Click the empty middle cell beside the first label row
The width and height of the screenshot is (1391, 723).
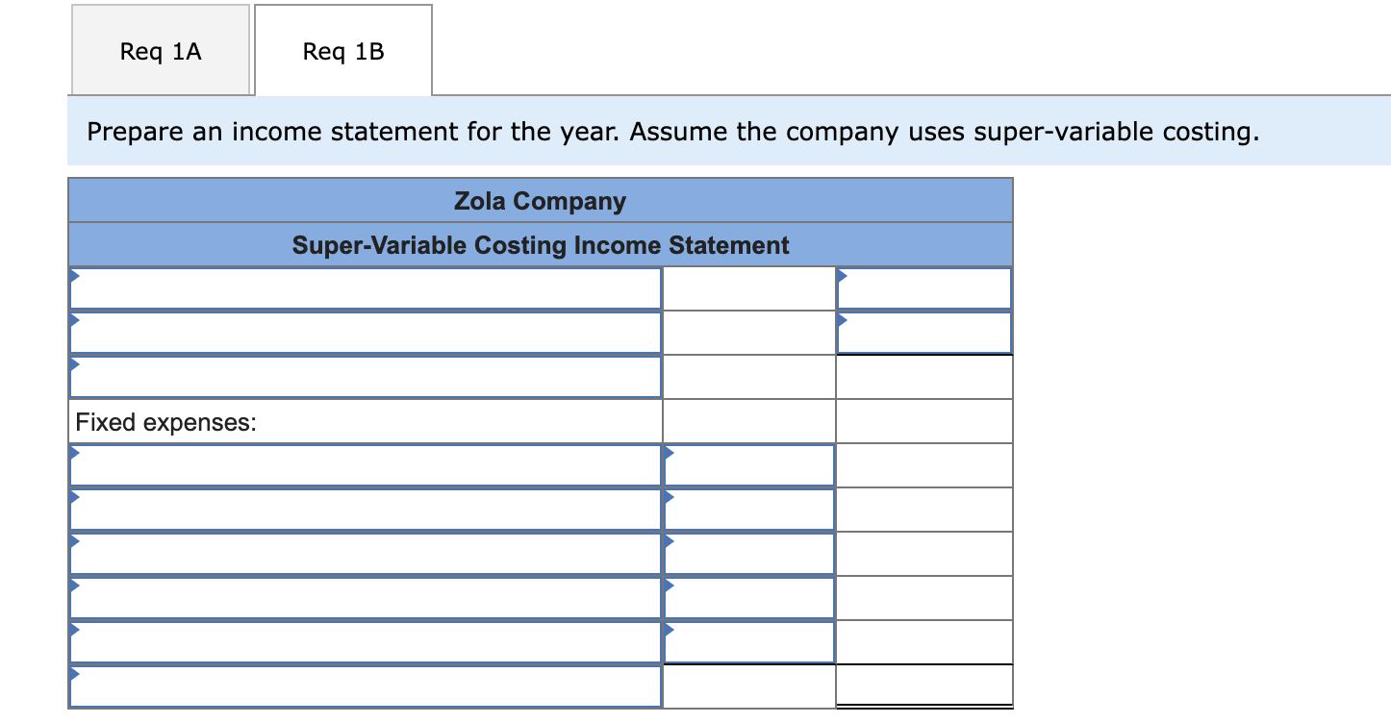[x=747, y=287]
